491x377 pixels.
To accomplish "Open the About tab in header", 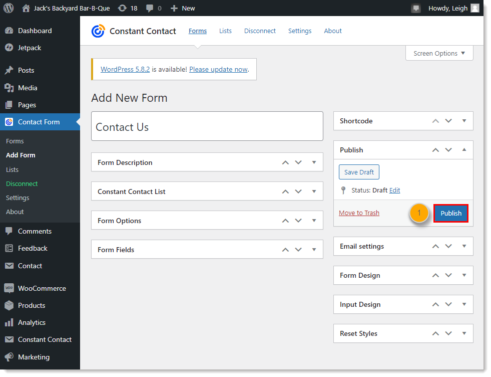I will pos(332,31).
